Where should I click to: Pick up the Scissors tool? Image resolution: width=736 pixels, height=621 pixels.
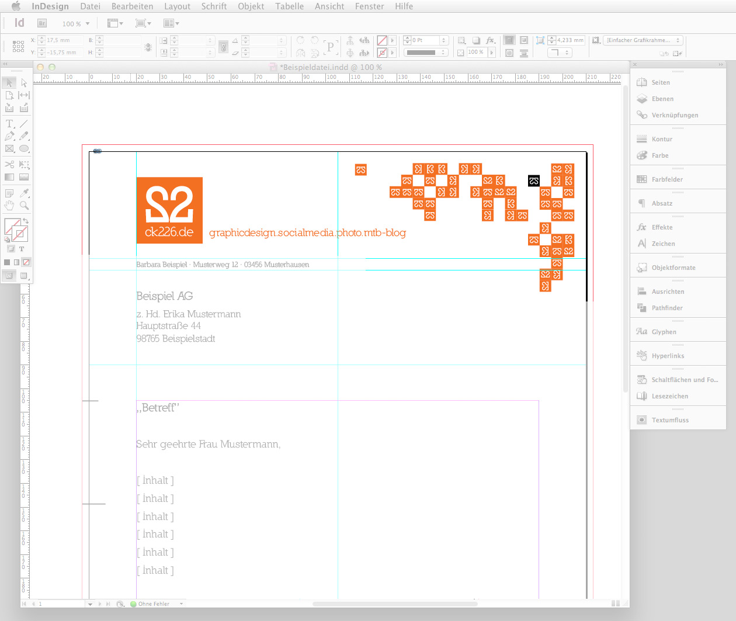pyautogui.click(x=9, y=164)
